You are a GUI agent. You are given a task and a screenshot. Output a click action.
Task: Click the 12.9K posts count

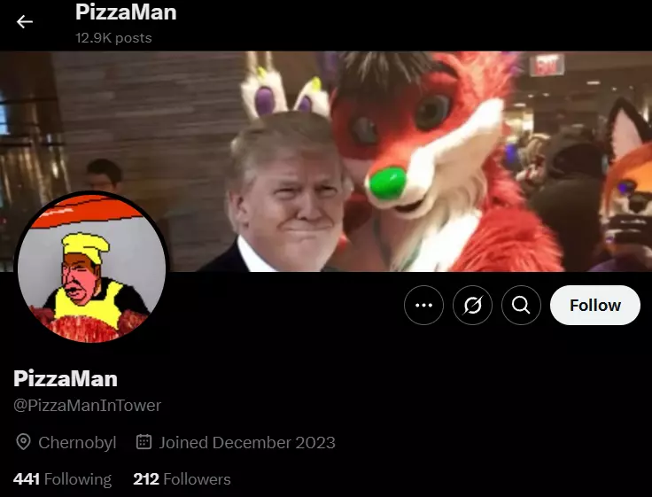pos(113,38)
